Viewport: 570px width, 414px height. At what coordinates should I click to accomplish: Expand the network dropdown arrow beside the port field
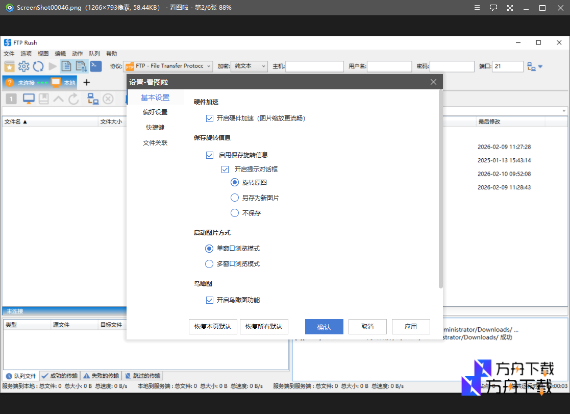(x=540, y=66)
